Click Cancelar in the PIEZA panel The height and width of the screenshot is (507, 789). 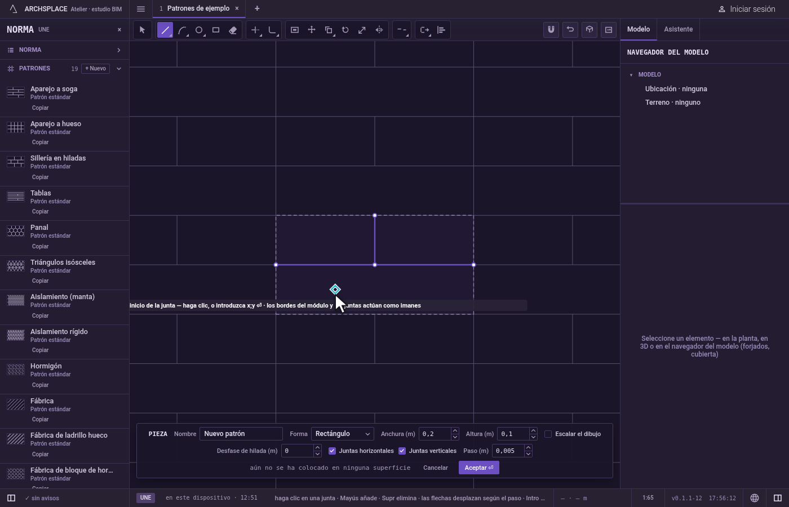(436, 468)
